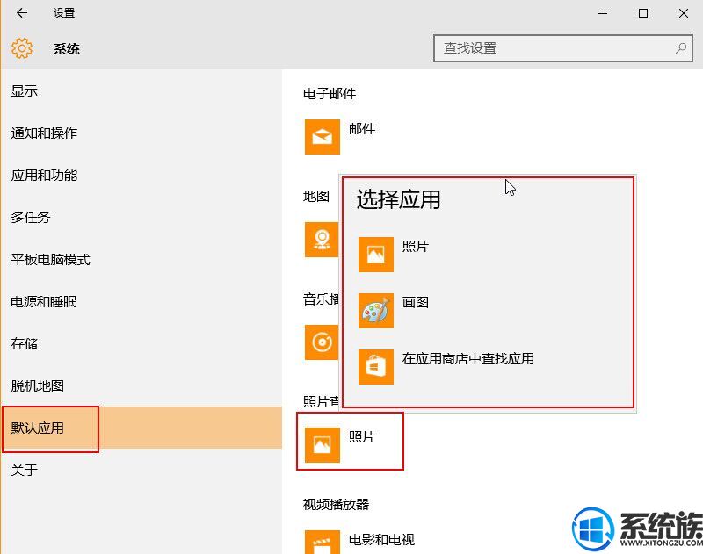This screenshot has height=554, width=703.
Task: Go to the 应用和功能 section
Action: [x=141, y=175]
